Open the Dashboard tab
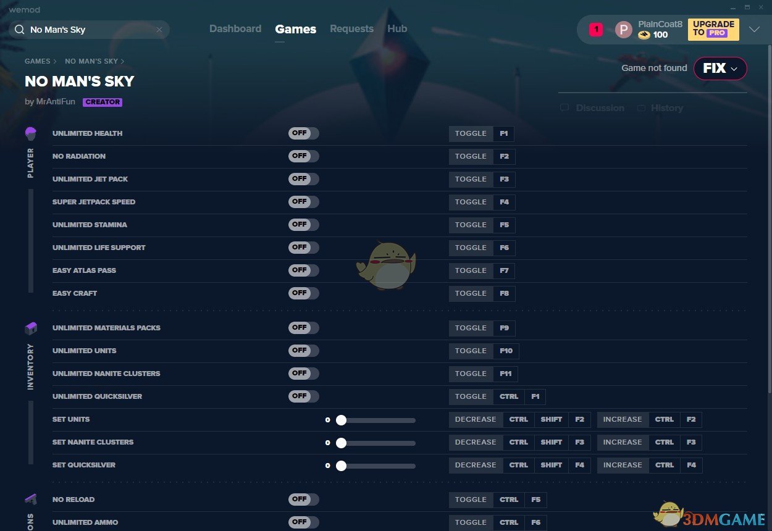 click(x=235, y=29)
